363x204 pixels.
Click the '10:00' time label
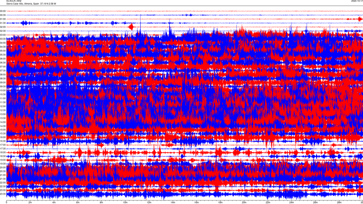coord(3,90)
